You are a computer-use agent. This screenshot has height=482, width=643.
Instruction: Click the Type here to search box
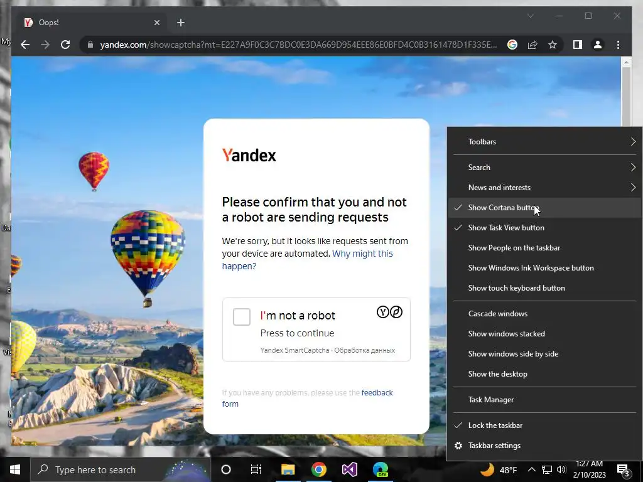120,469
